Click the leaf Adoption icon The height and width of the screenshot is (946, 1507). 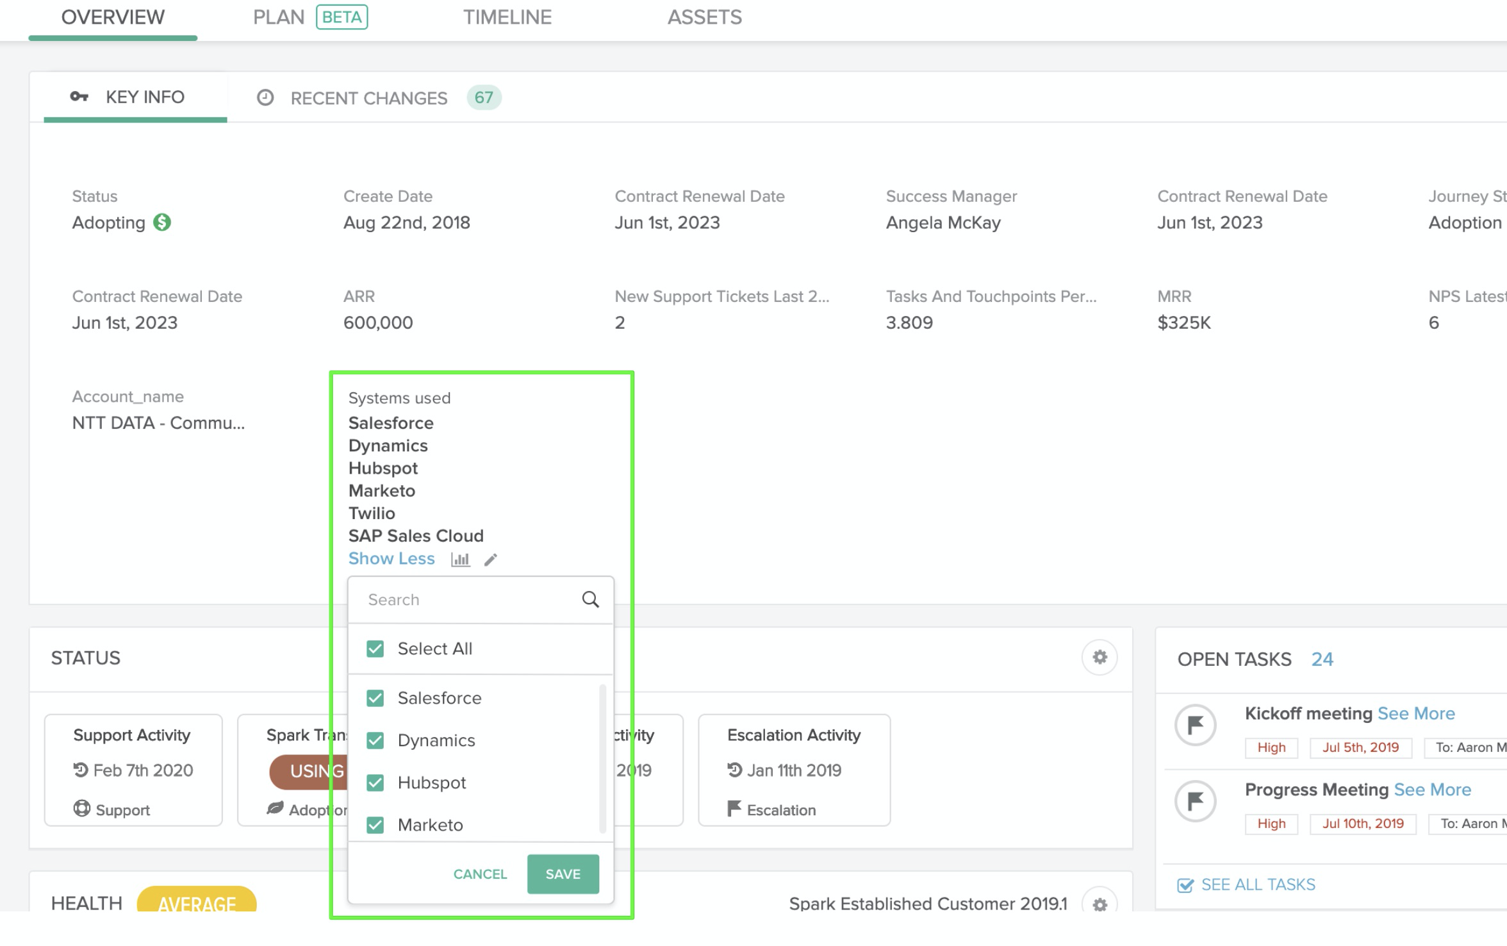click(x=276, y=808)
